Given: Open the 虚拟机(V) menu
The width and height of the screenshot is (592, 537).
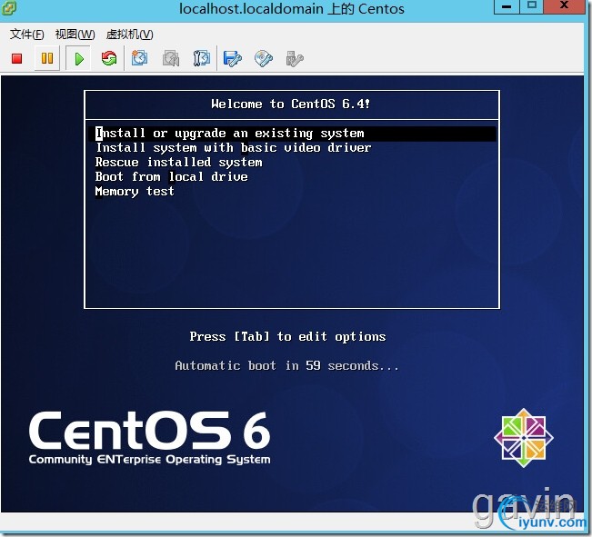Looking at the screenshot, I should click(129, 35).
